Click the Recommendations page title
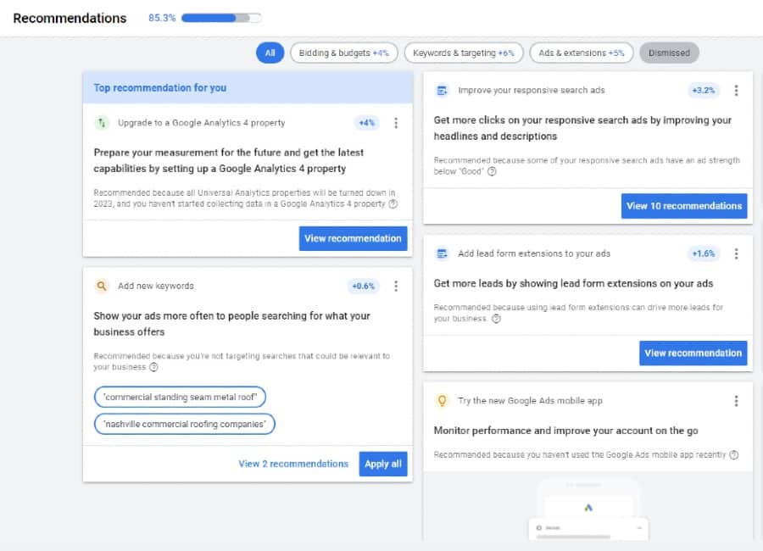Viewport: 763px width, 551px height. [x=70, y=18]
